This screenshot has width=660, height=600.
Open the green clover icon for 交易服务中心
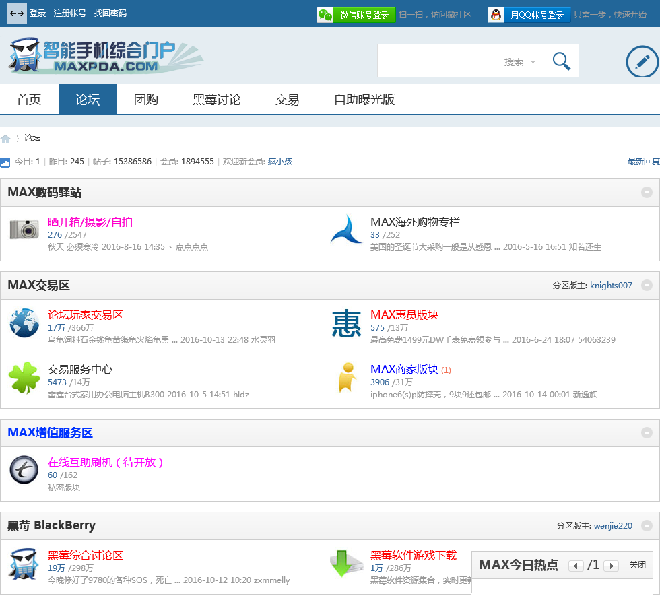click(x=24, y=377)
